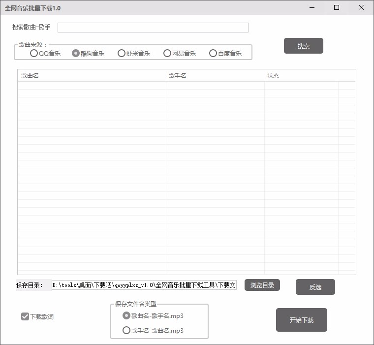
Task: Select 歌手名-歌曲名.mp3 filename format
Action: point(153,330)
